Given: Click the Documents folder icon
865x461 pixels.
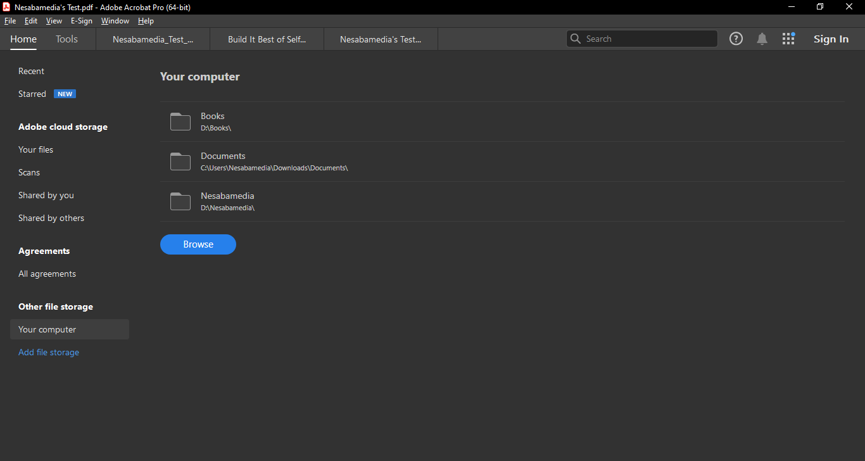Looking at the screenshot, I should click(x=180, y=161).
